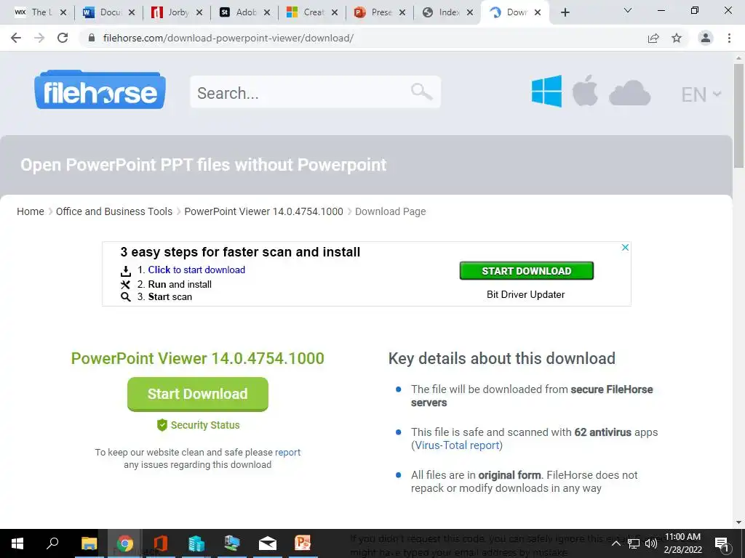This screenshot has width=745, height=558.
Task: Open Office and Business Tools breadcrumb
Action: [x=114, y=211]
